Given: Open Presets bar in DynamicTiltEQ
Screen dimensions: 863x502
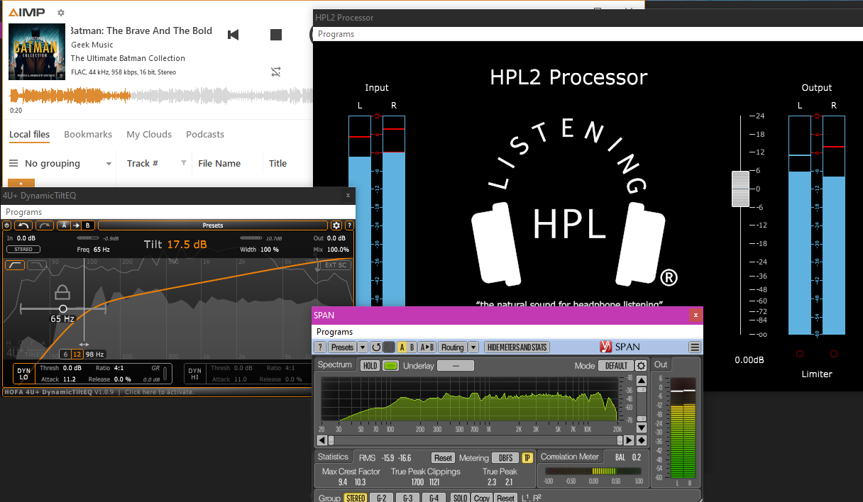Looking at the screenshot, I should [213, 225].
